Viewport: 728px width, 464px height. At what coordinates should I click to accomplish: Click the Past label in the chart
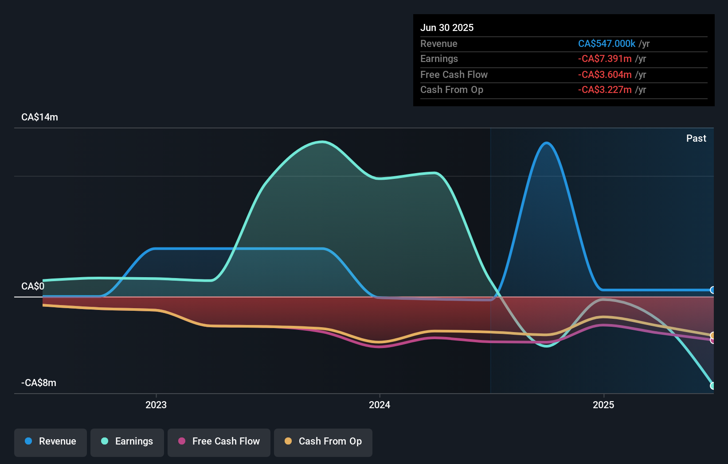(696, 138)
